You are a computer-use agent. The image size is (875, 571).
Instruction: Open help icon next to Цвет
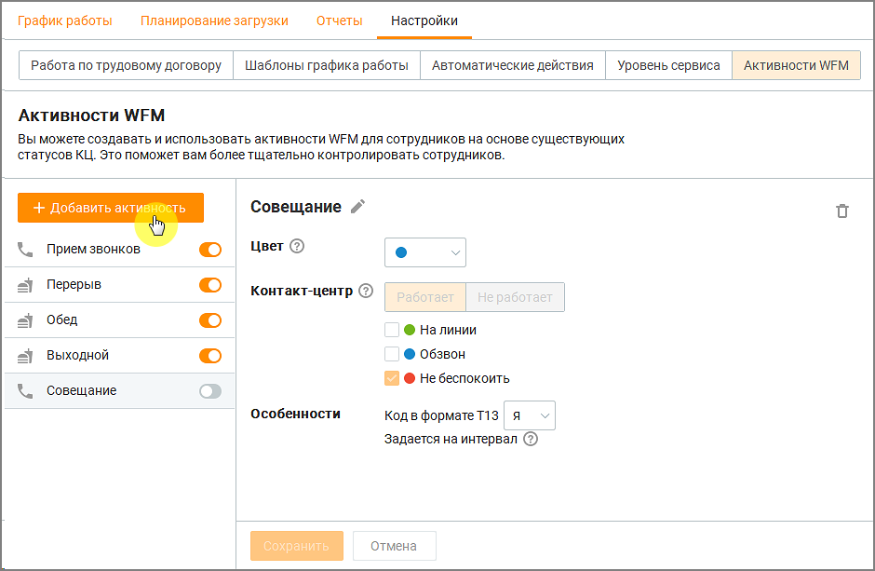298,246
